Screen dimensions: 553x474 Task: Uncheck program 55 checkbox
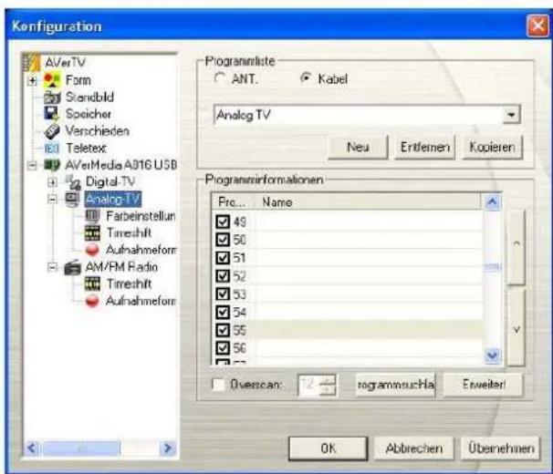click(x=223, y=330)
